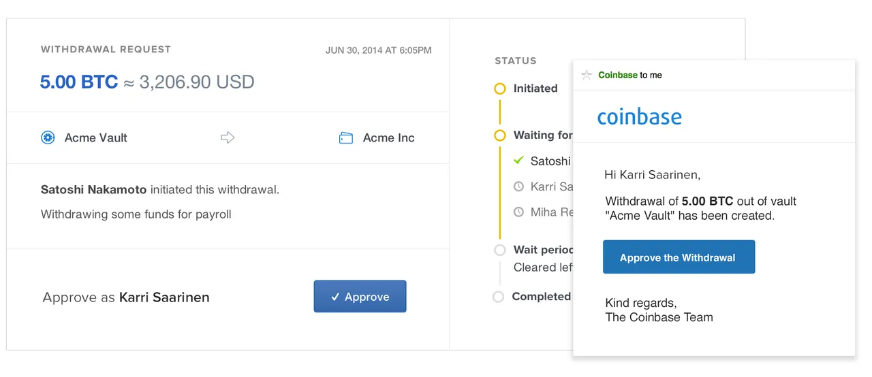Star the Coinbase email
Screen dimensions: 872x377
click(587, 75)
